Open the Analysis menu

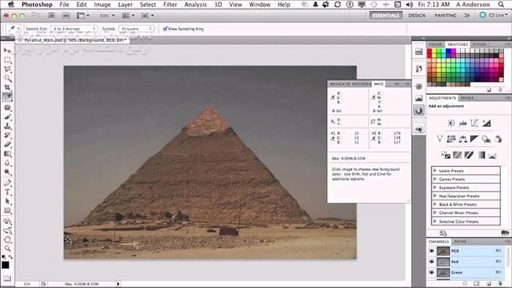195,4
